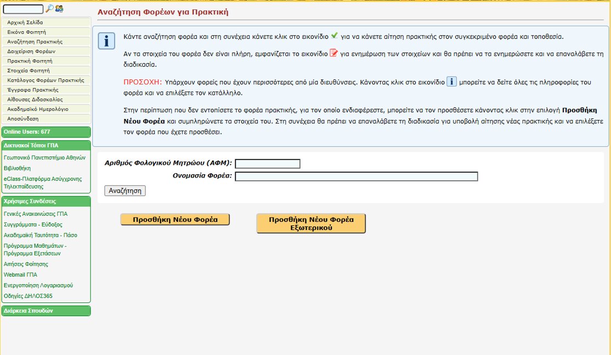Open the Webmail ΓΠΑ link
611x355 pixels.
pos(20,275)
